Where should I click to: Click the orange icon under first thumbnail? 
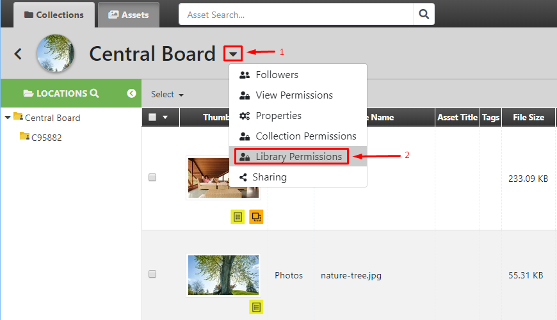[x=256, y=217]
